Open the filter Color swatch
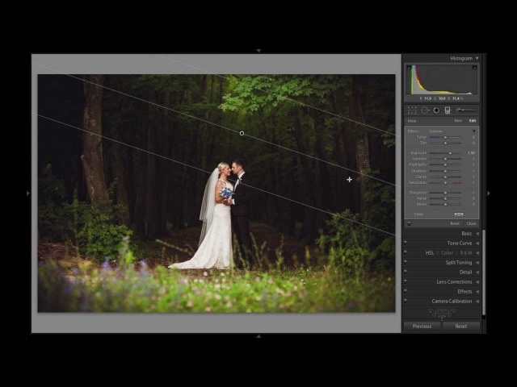This screenshot has width=517, height=387. (459, 214)
